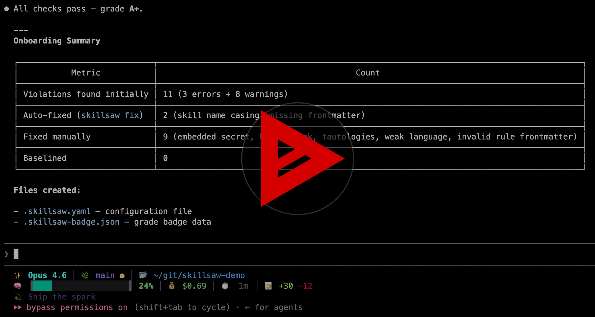The width and height of the screenshot is (595, 317).
Task: Click the double-arrow bypass permissions icon
Action: tap(18, 307)
